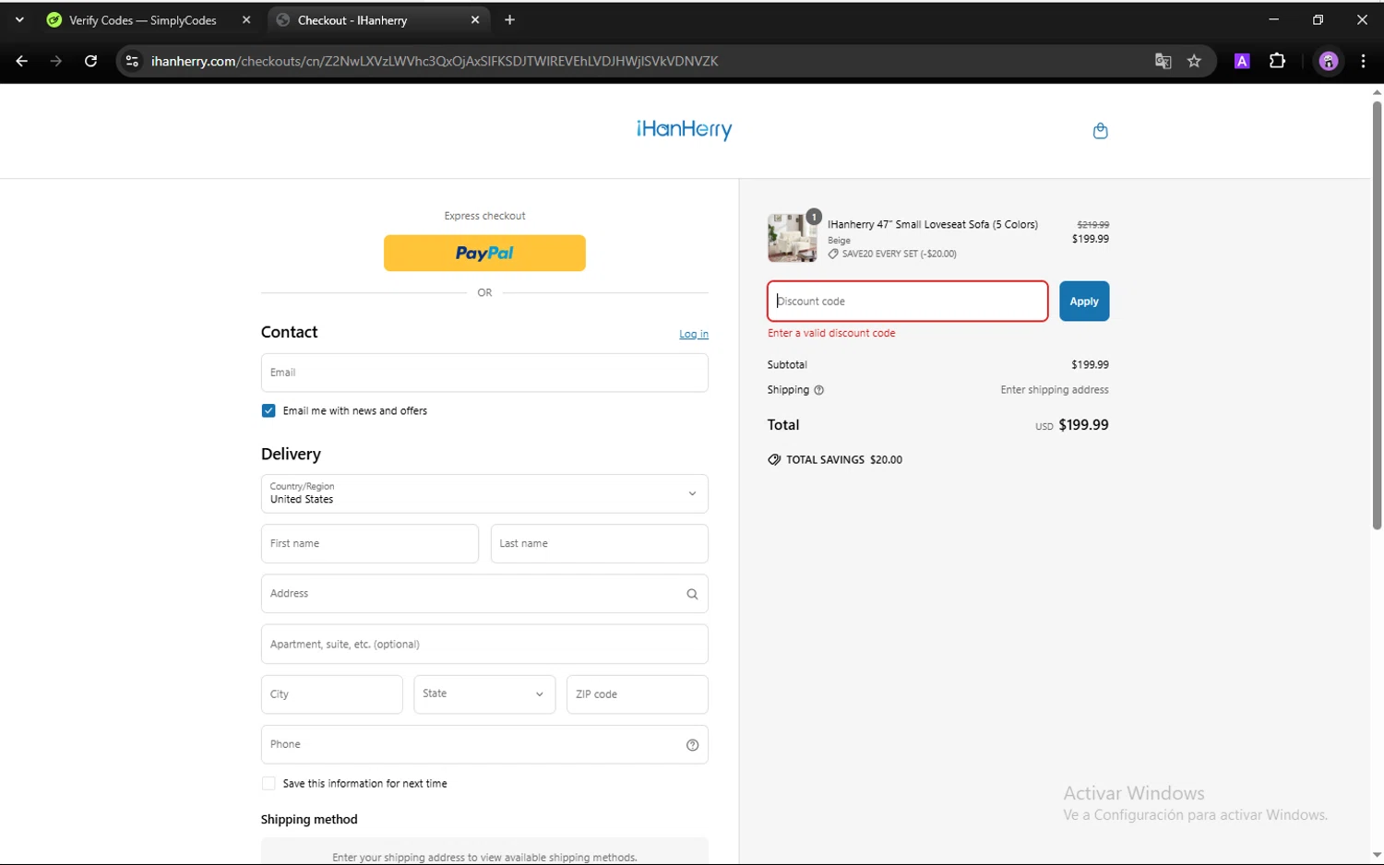
Task: Click the Address input field
Action: (484, 594)
